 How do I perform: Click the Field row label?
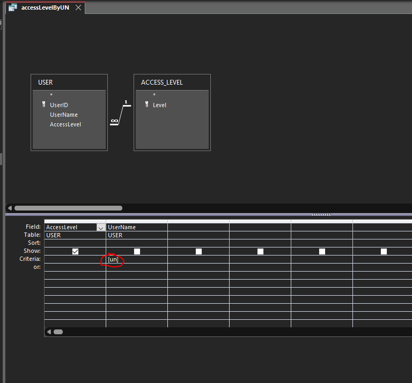click(x=33, y=227)
